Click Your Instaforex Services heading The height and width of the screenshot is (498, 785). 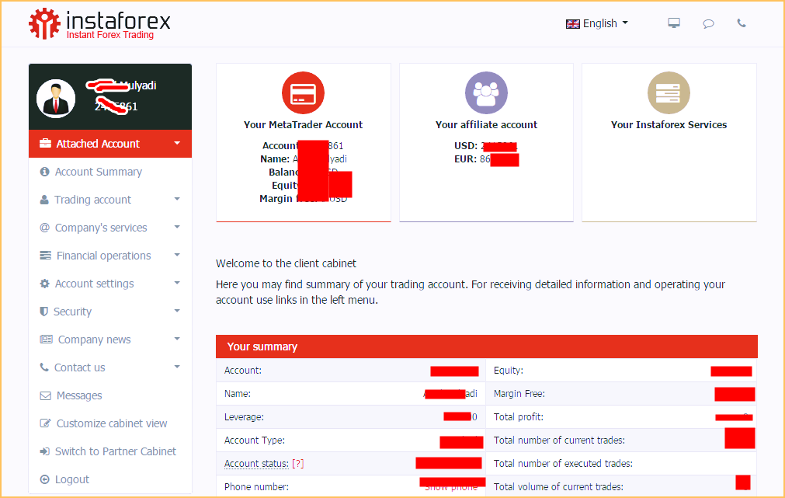[x=669, y=125]
